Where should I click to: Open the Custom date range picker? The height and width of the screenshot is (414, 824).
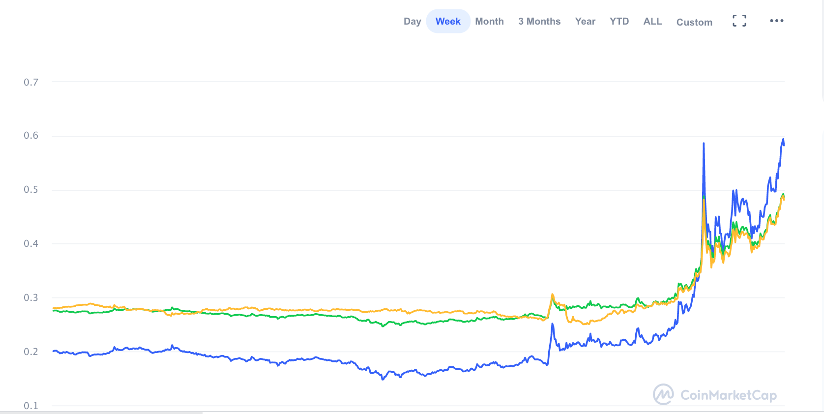click(x=694, y=22)
